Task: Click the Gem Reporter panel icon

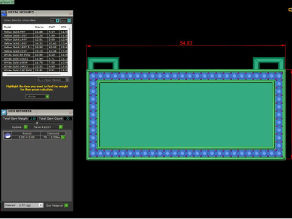Action: coord(4,113)
